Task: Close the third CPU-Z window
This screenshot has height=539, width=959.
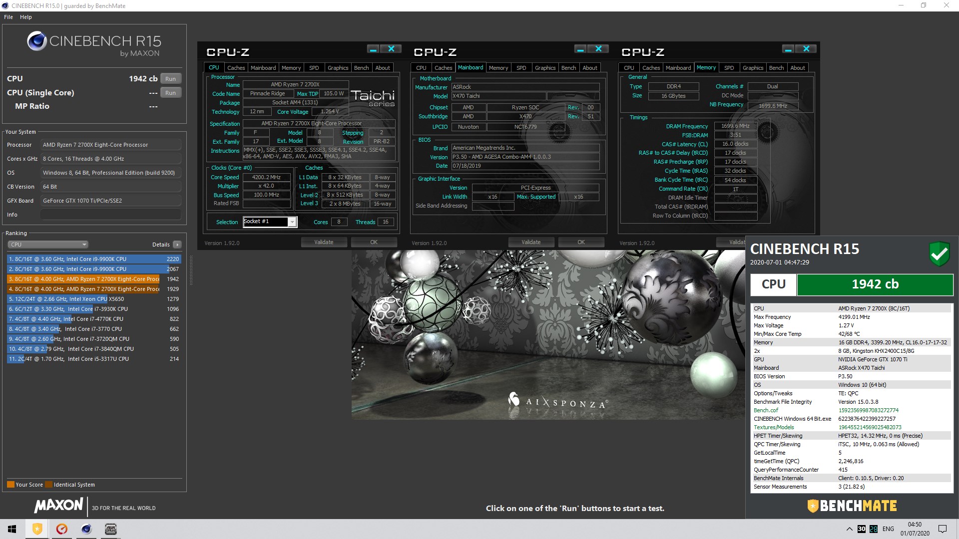Action: [806, 49]
